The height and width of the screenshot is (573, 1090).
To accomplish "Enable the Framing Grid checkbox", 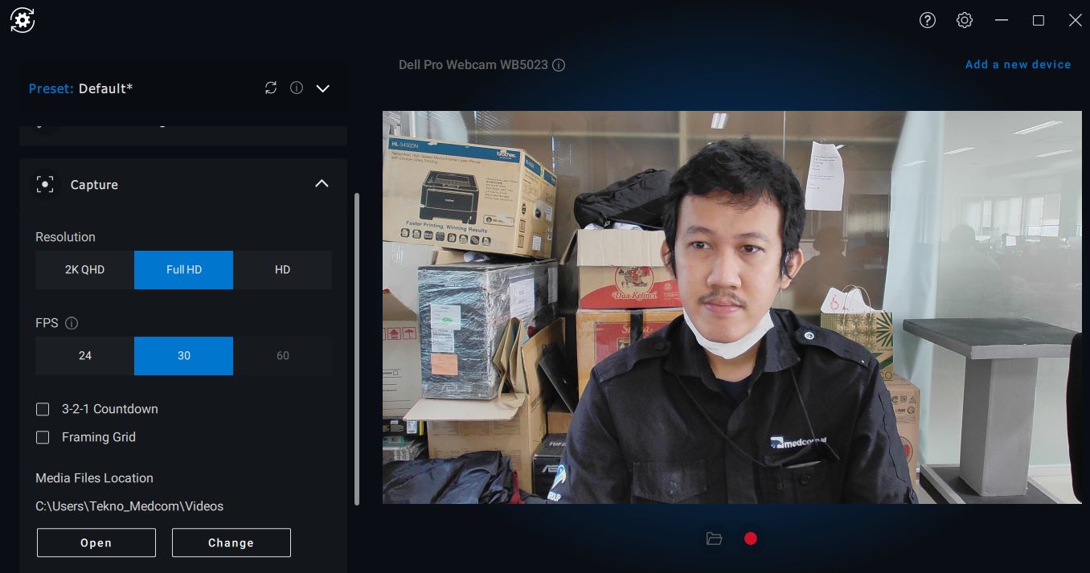I will coord(43,437).
